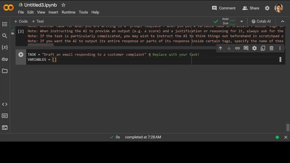This screenshot has height=163, width=290.
Task: Click the notebook vertical scrollbar thumb
Action: coord(288,127)
